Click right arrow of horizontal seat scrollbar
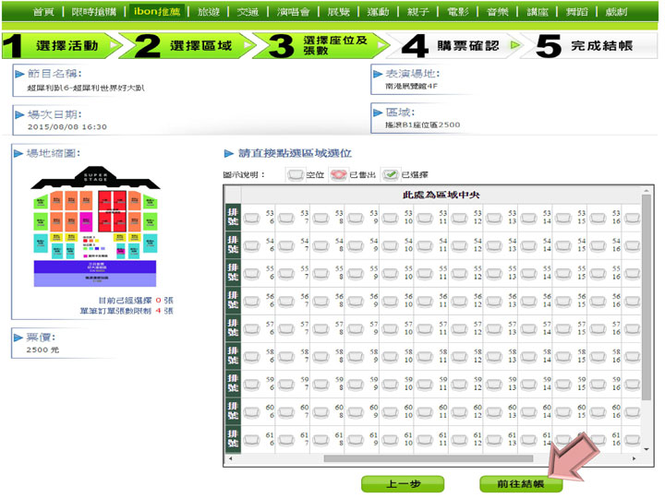Image resolution: width=665 pixels, height=498 pixels. coord(634,458)
